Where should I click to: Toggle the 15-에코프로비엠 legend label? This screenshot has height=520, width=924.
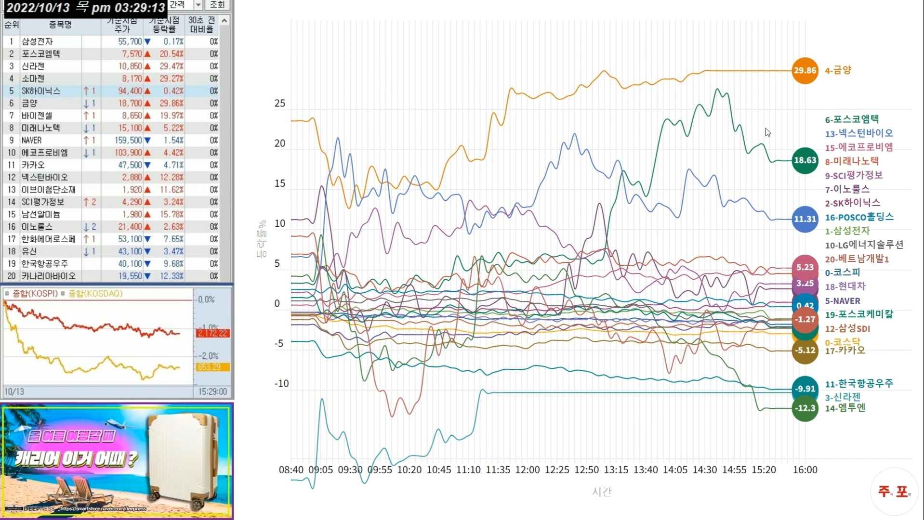859,147
